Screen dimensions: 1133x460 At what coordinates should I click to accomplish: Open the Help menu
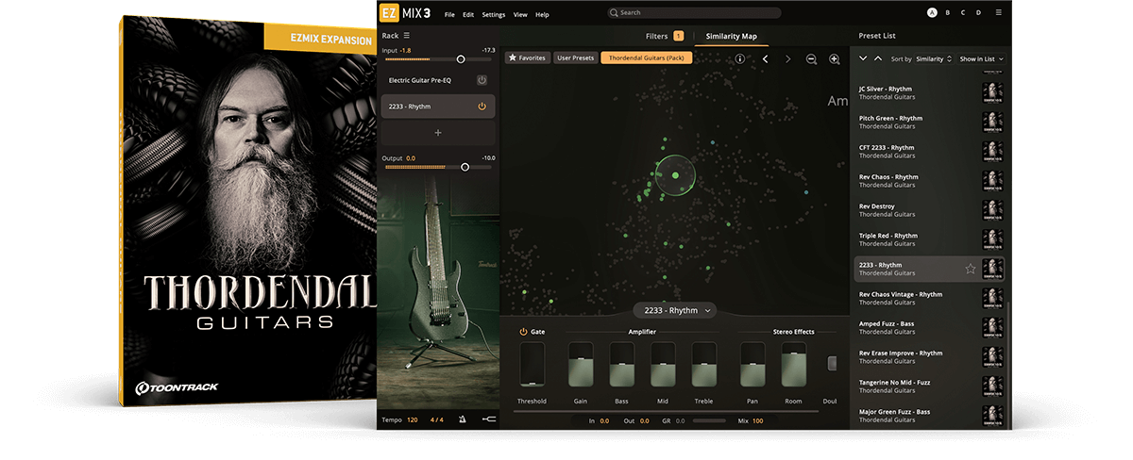point(542,14)
